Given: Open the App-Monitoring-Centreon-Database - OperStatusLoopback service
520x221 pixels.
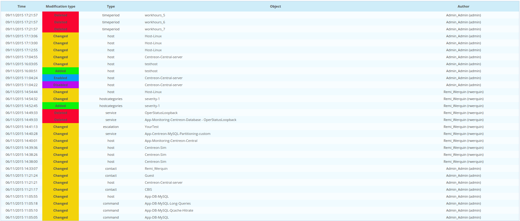Looking at the screenshot, I should click(x=190, y=120).
